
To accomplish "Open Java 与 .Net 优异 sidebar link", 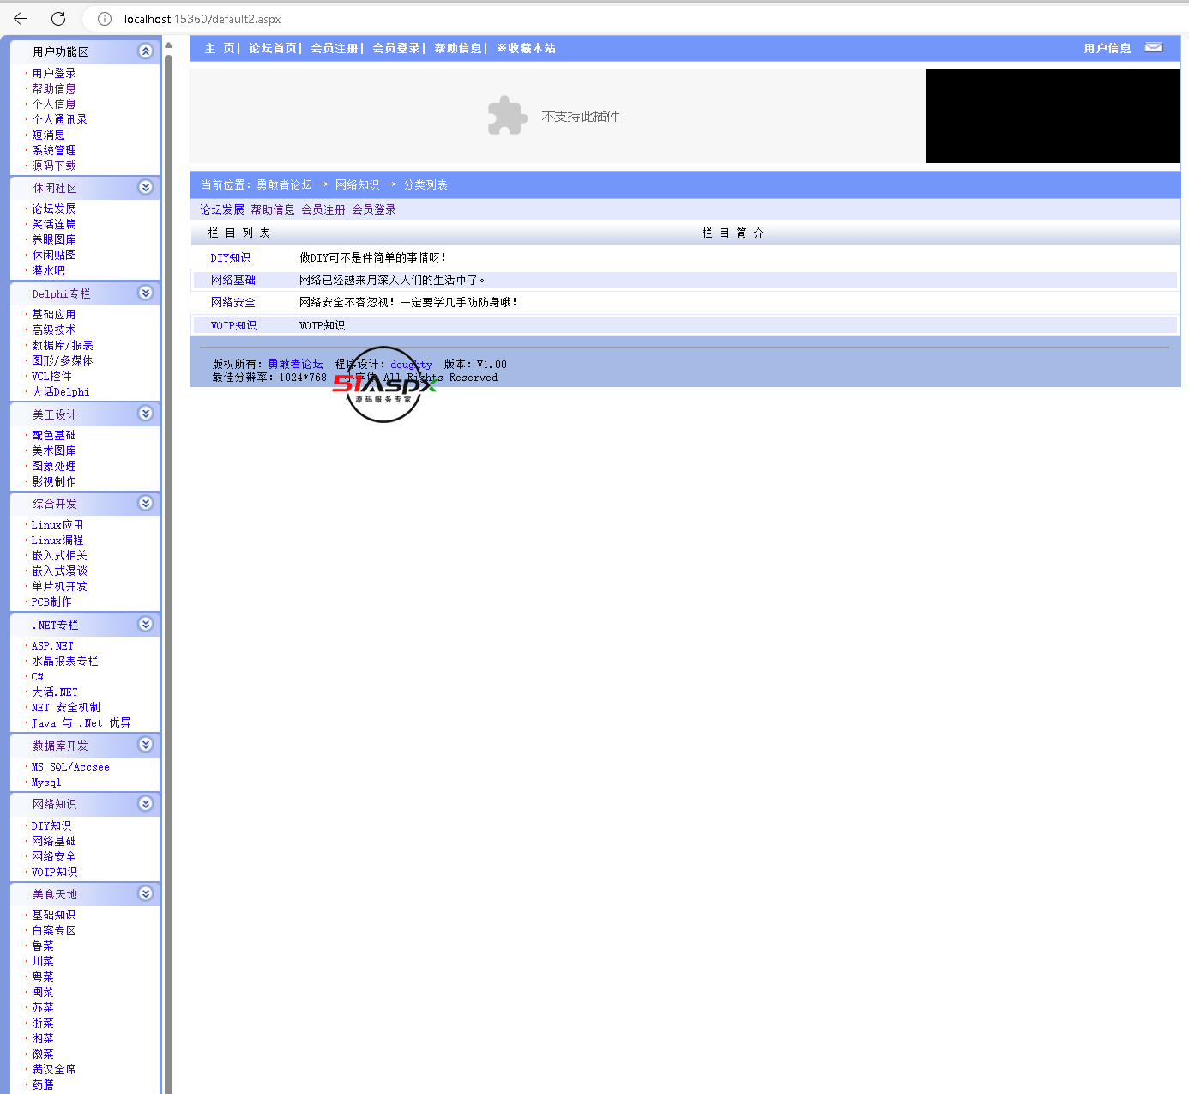I will (81, 722).
